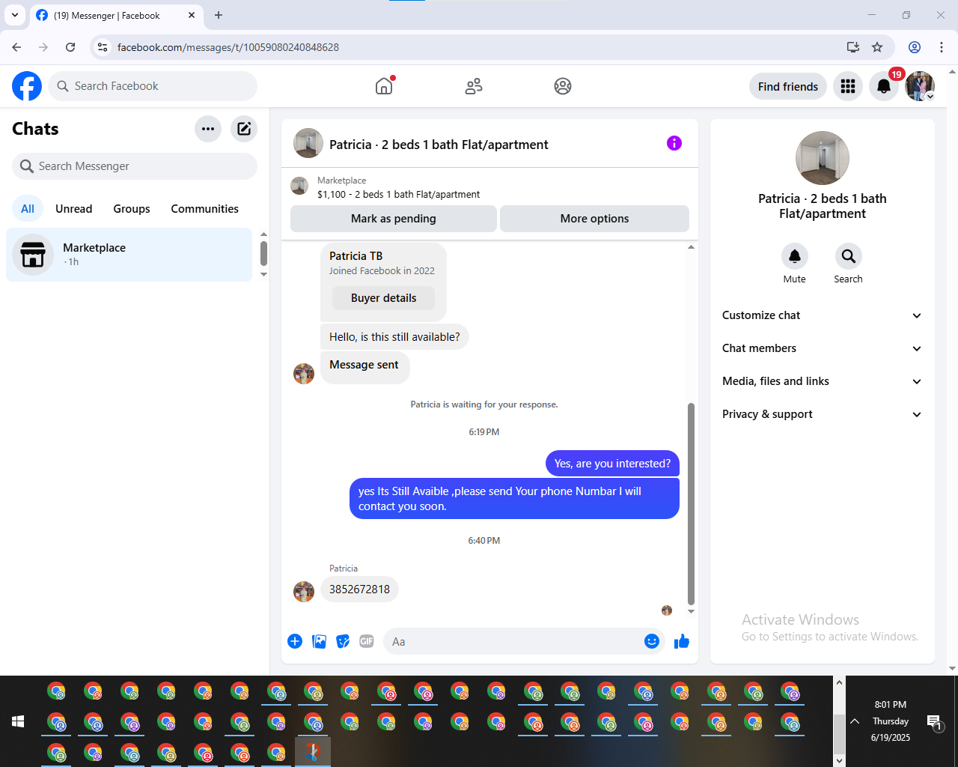Click the 'Yes, are you interested?' message

click(x=612, y=464)
